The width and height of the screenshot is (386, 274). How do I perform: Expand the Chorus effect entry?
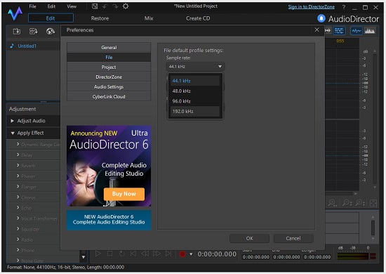[18, 197]
